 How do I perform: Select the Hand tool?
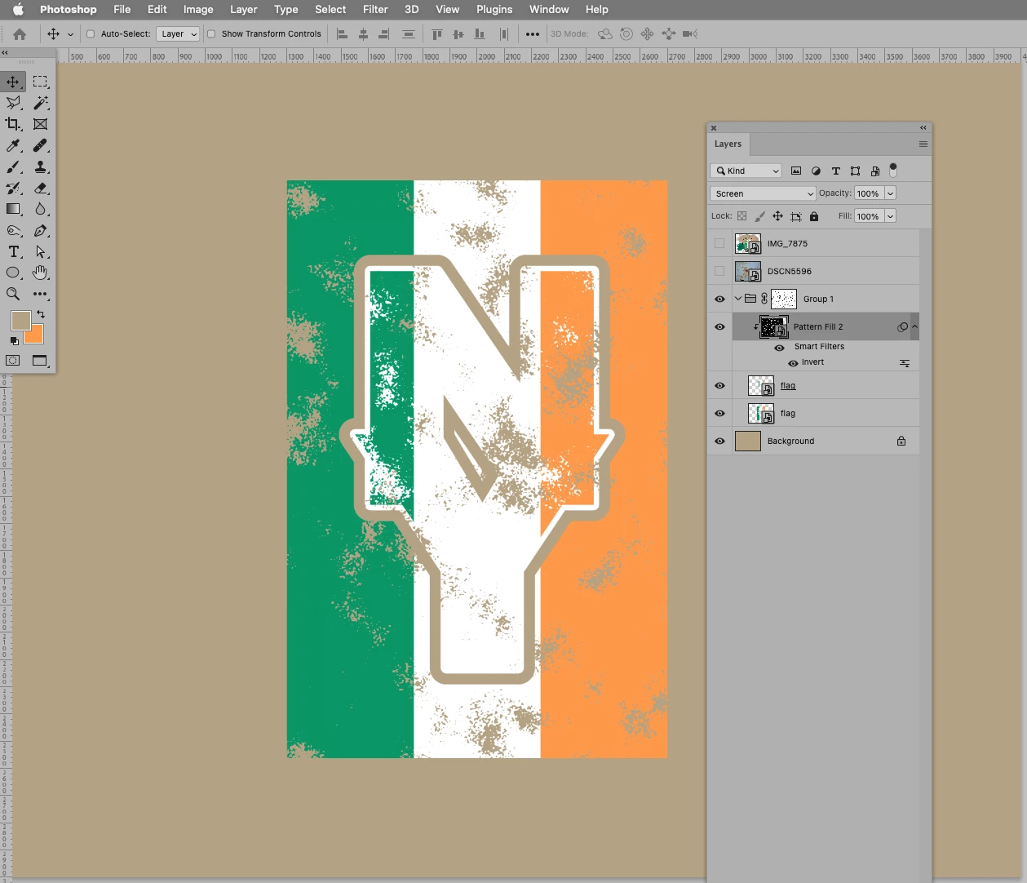pyautogui.click(x=40, y=273)
